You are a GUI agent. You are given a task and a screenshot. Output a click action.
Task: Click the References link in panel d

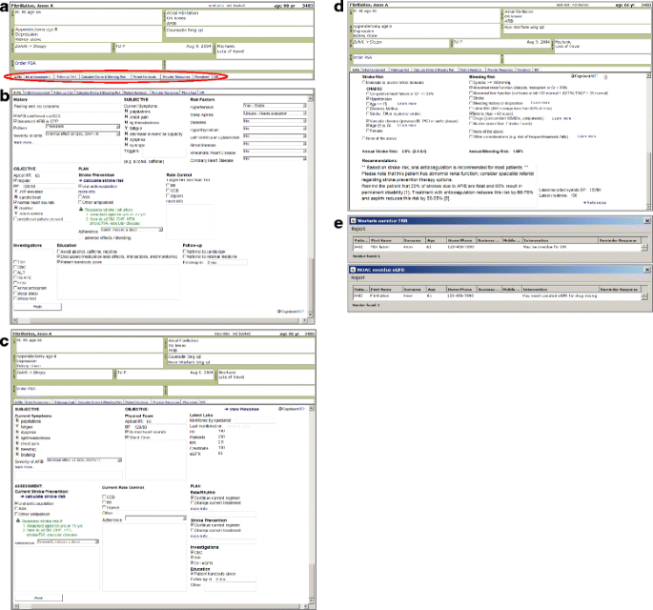coord(595,203)
